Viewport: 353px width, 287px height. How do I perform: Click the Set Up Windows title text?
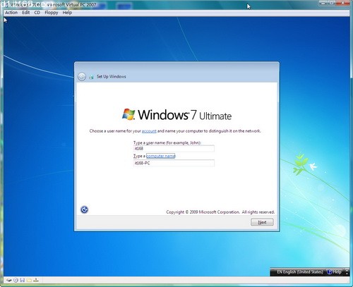point(112,77)
